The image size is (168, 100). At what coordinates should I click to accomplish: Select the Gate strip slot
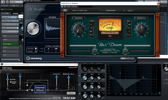(10, 36)
